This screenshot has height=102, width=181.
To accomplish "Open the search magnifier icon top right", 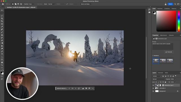I will tap(175, 4).
